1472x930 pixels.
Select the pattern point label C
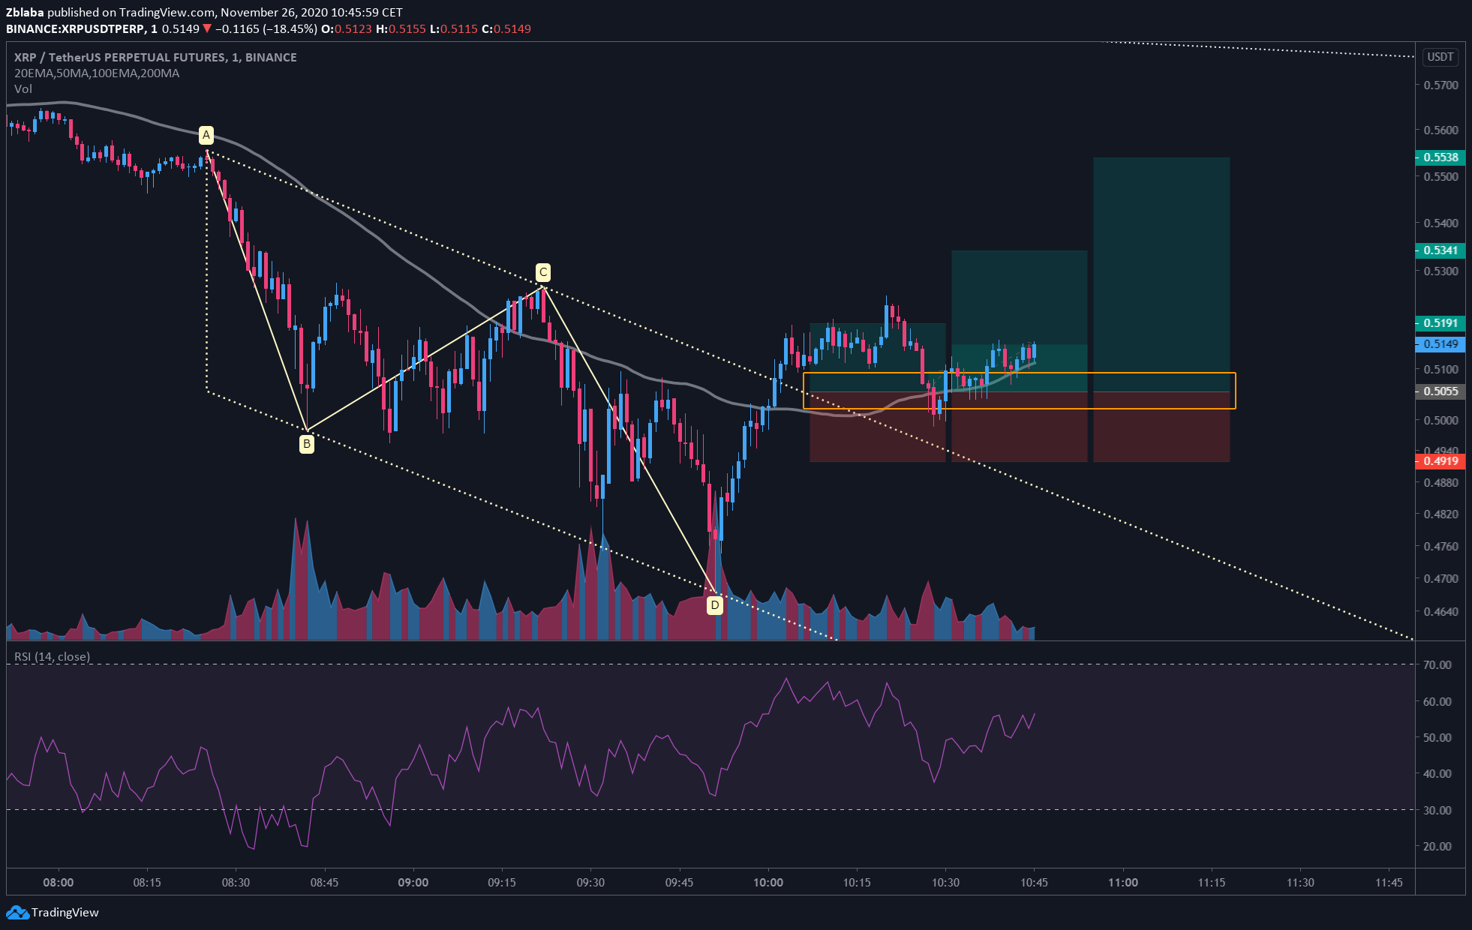pos(542,271)
